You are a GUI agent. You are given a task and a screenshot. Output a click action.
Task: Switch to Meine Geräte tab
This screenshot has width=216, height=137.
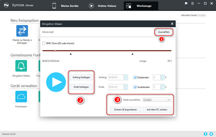click(x=66, y=6)
